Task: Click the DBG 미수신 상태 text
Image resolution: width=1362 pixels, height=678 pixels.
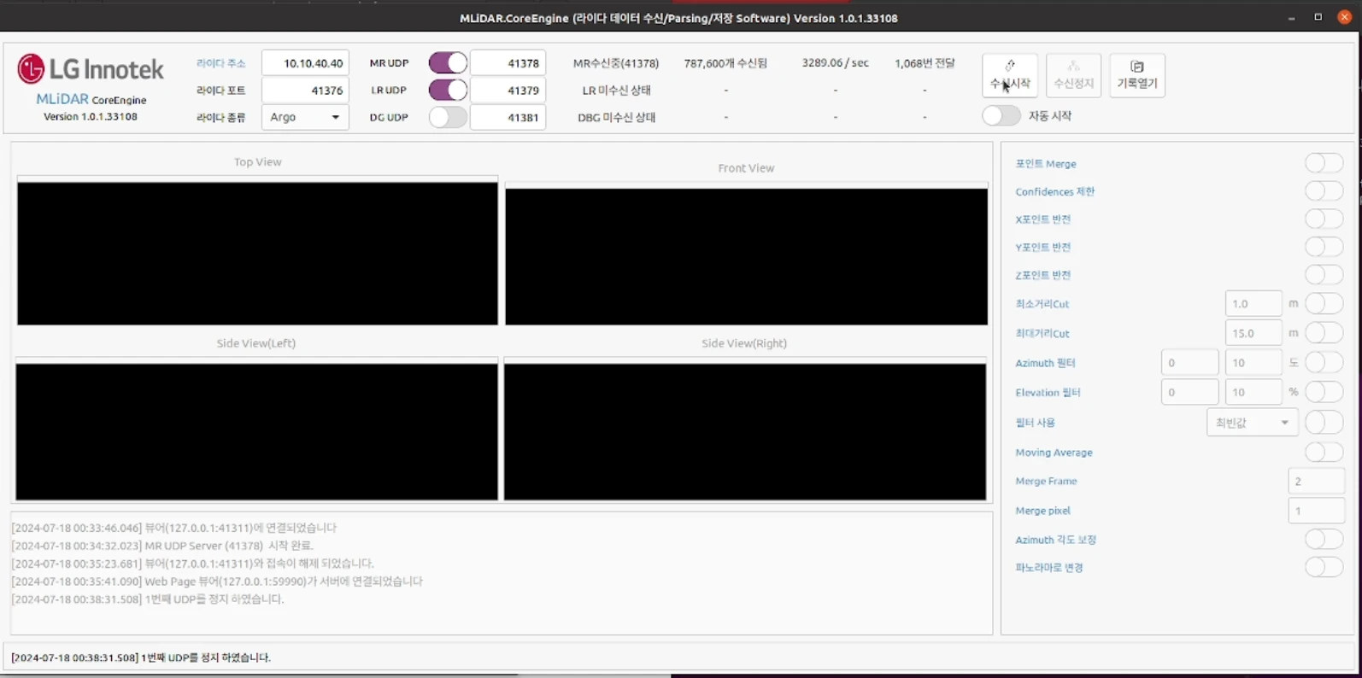Action: (616, 117)
